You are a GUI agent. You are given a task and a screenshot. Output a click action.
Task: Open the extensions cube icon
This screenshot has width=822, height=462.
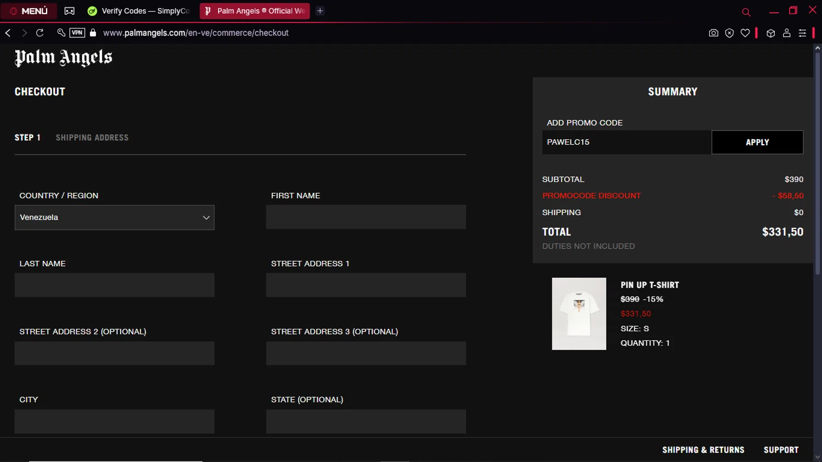pyautogui.click(x=770, y=33)
